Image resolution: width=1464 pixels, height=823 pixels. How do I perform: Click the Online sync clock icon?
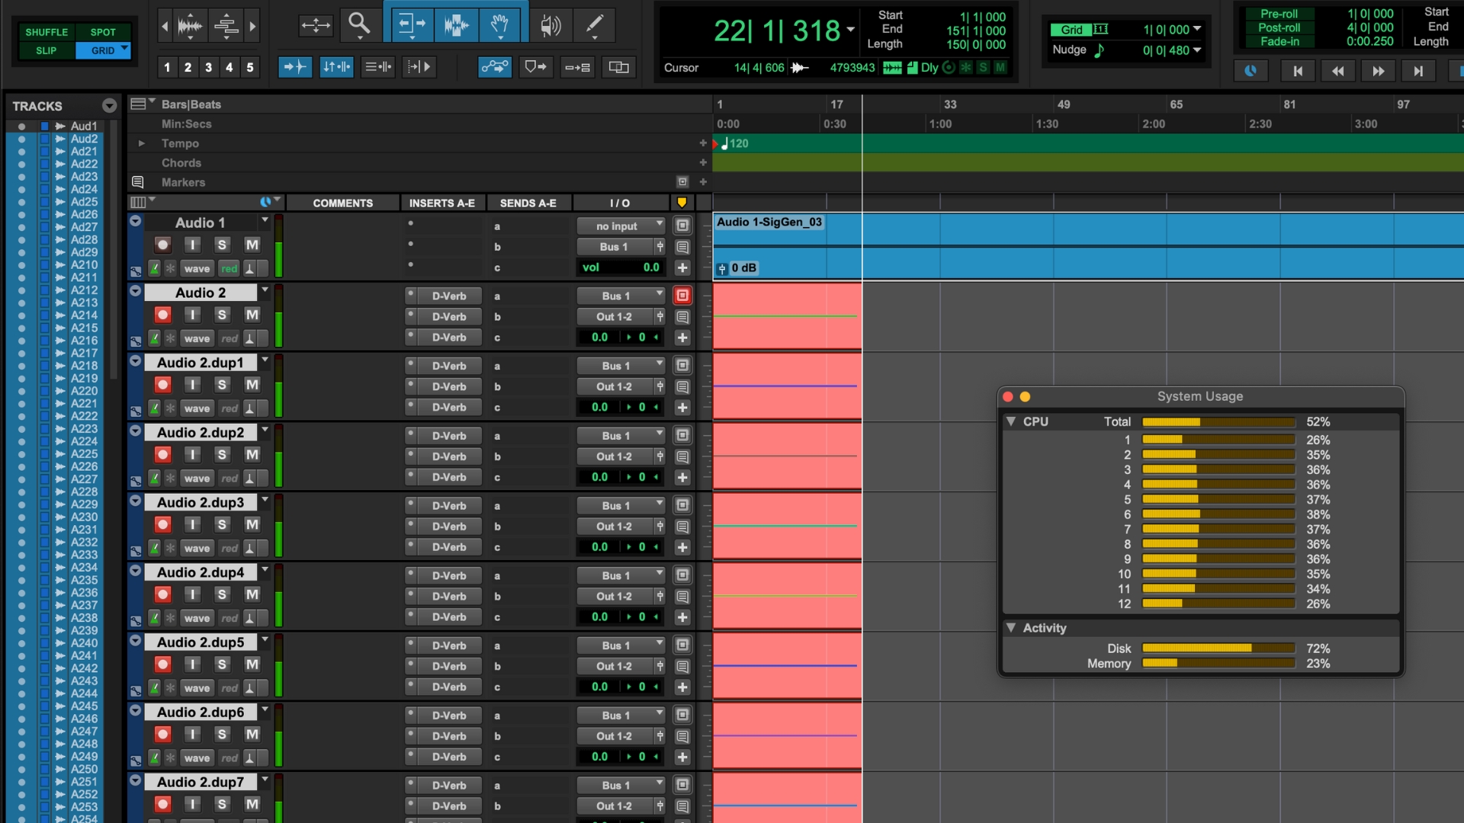[1250, 71]
